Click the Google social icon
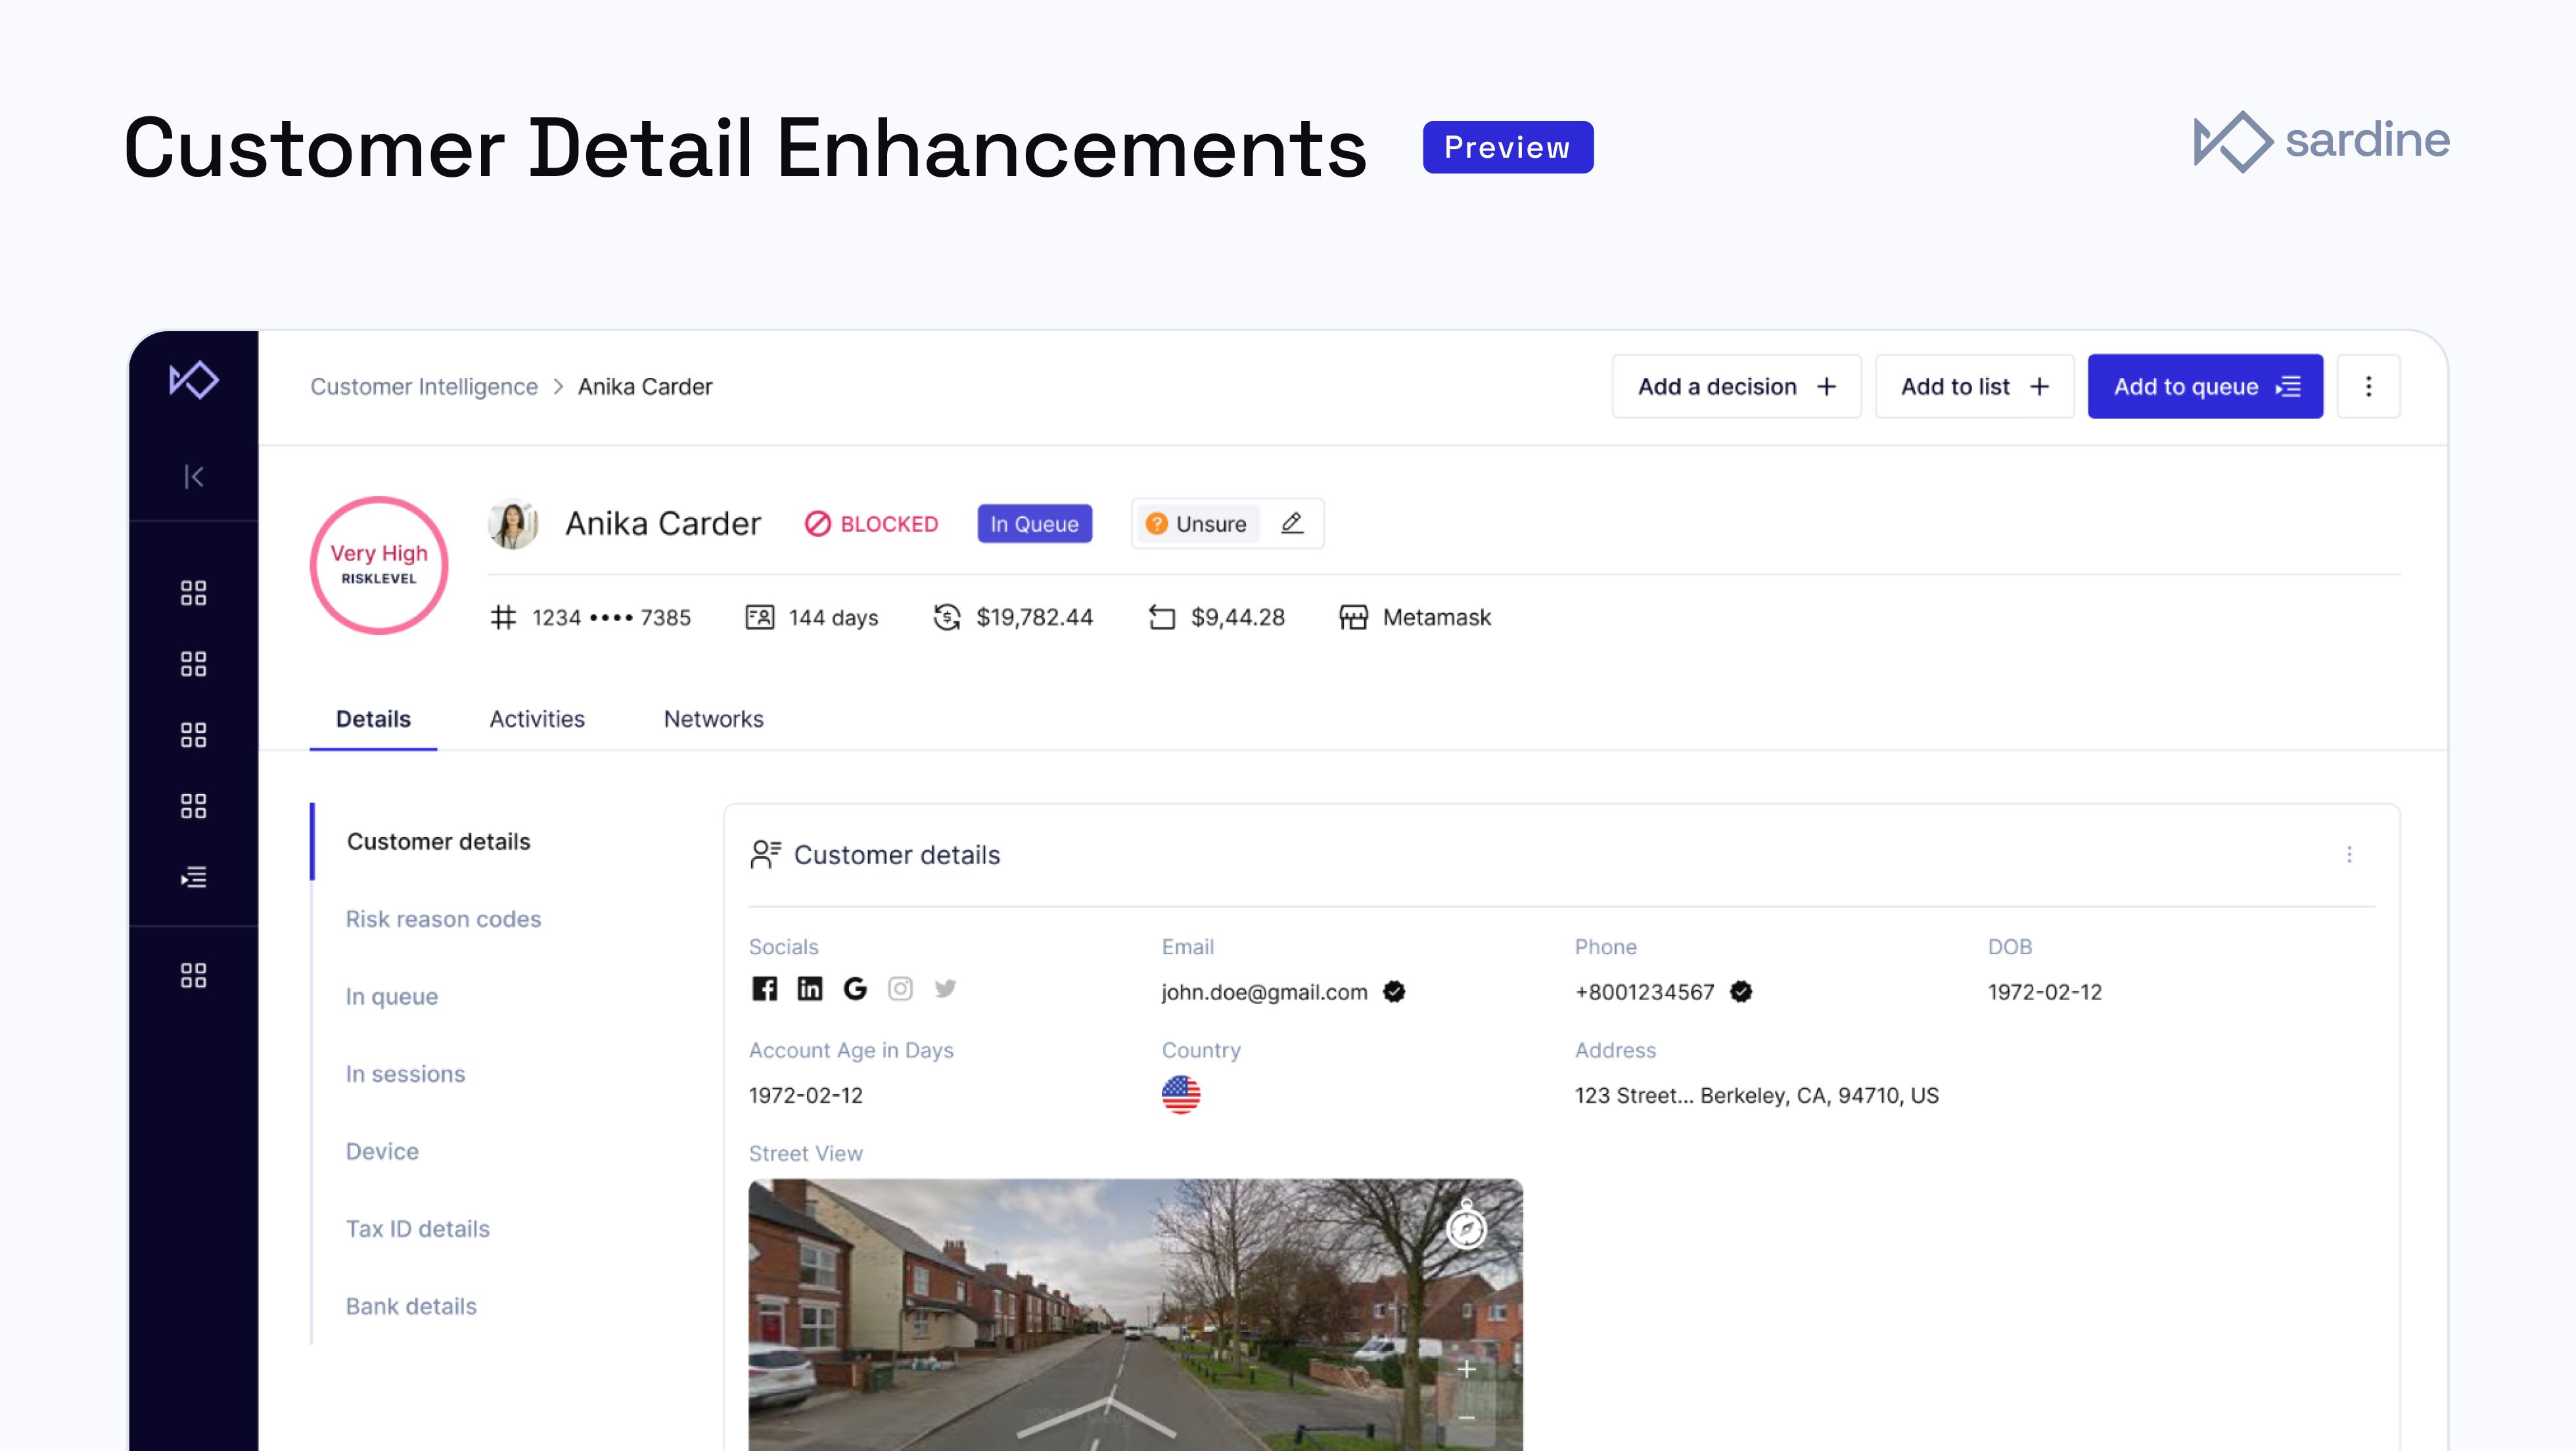The width and height of the screenshot is (2576, 1451). pos(855,989)
